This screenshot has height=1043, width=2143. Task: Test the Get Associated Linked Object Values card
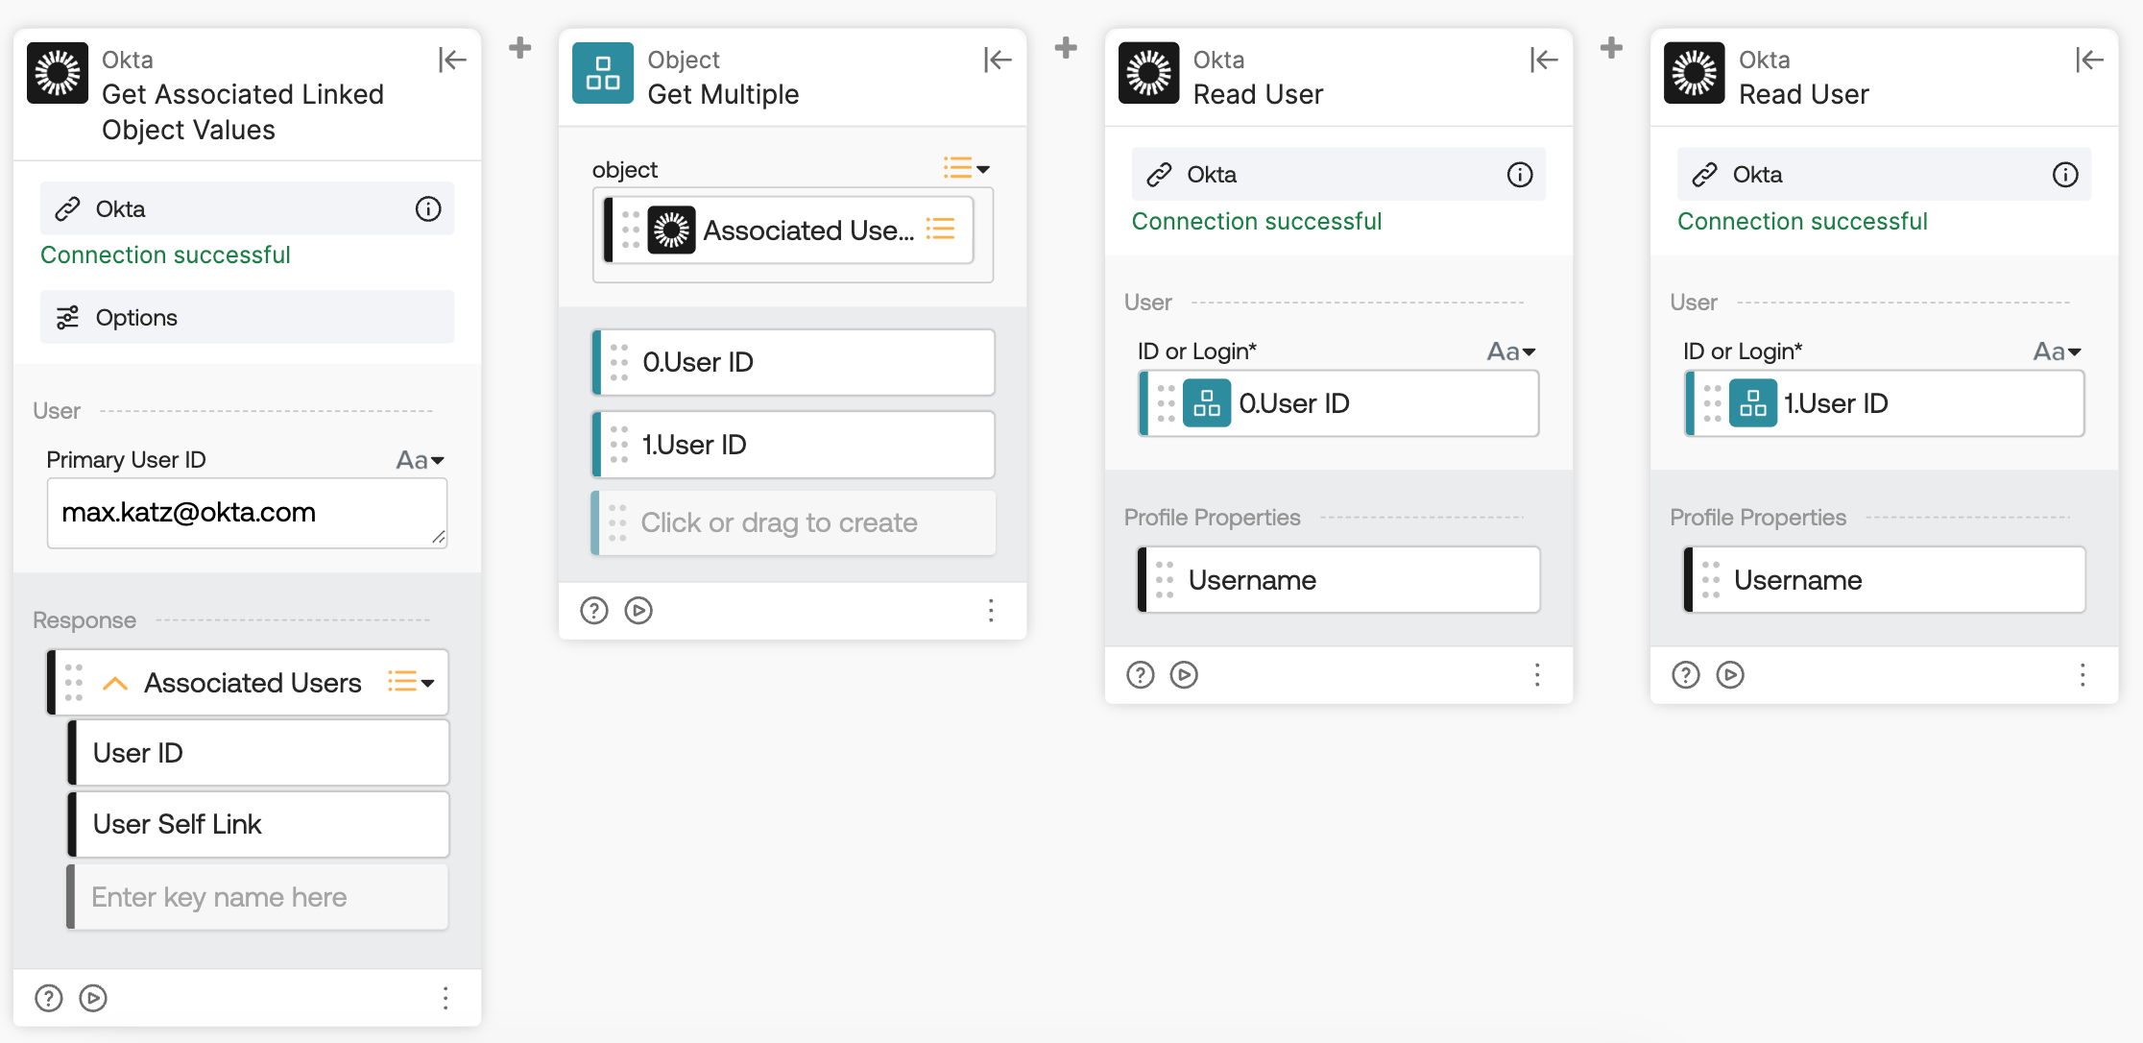[93, 998]
